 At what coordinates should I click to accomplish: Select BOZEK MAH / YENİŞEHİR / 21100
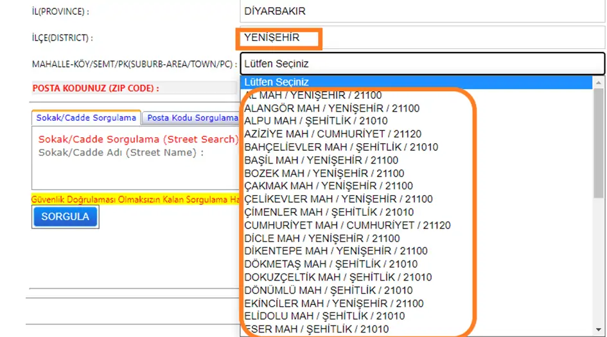coord(324,173)
